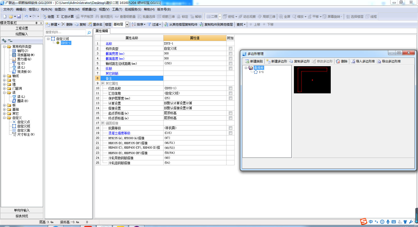
Task: Click the 新建 component button
Action: coord(53,24)
